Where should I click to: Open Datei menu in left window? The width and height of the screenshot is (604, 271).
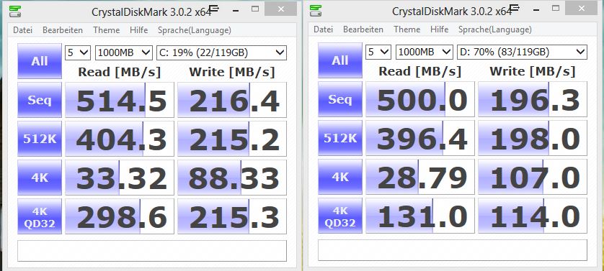point(23,30)
